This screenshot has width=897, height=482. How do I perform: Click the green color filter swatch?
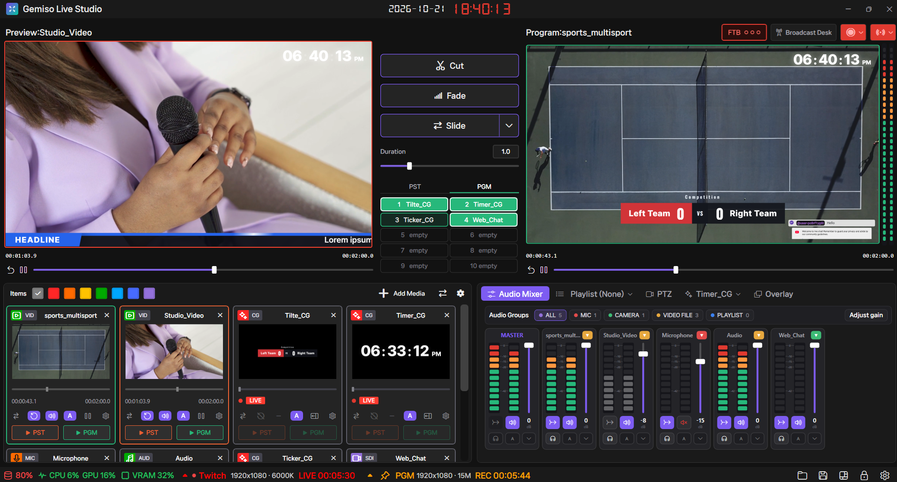click(x=102, y=293)
